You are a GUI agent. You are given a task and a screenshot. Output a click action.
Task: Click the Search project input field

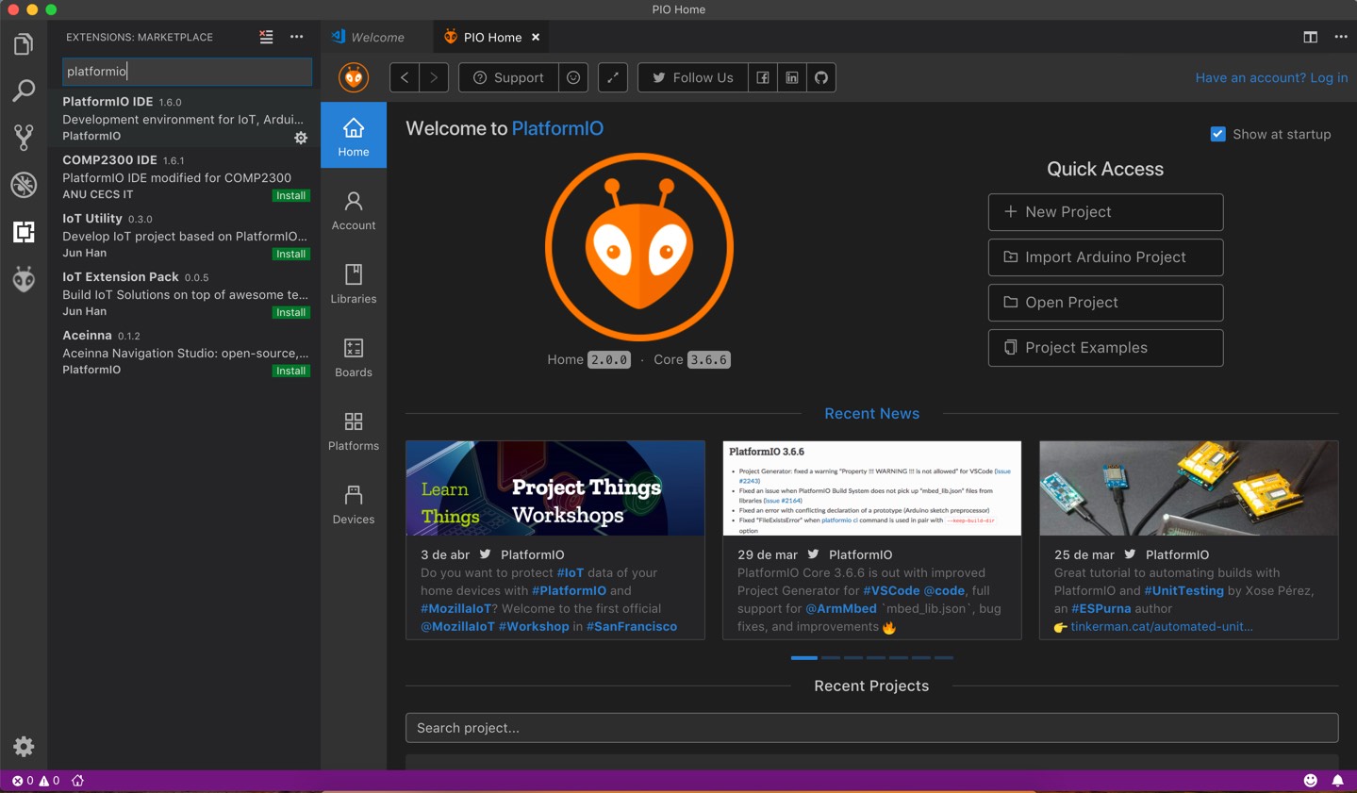[871, 728]
